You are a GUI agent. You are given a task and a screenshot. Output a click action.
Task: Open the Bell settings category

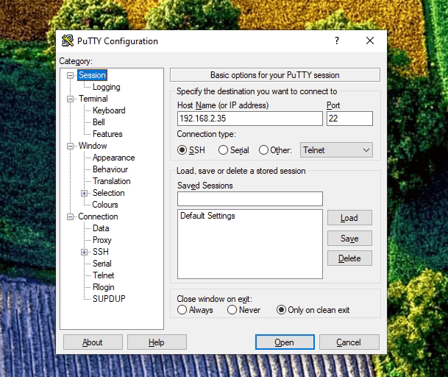point(99,122)
